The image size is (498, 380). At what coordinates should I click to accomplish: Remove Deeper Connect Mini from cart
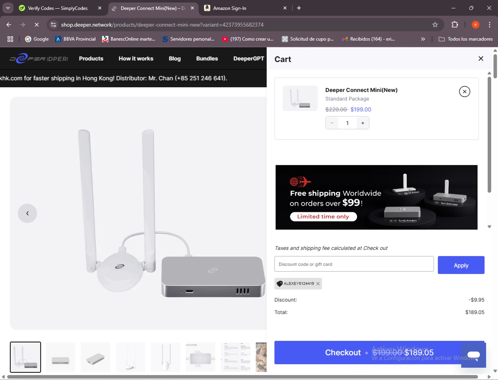click(464, 92)
